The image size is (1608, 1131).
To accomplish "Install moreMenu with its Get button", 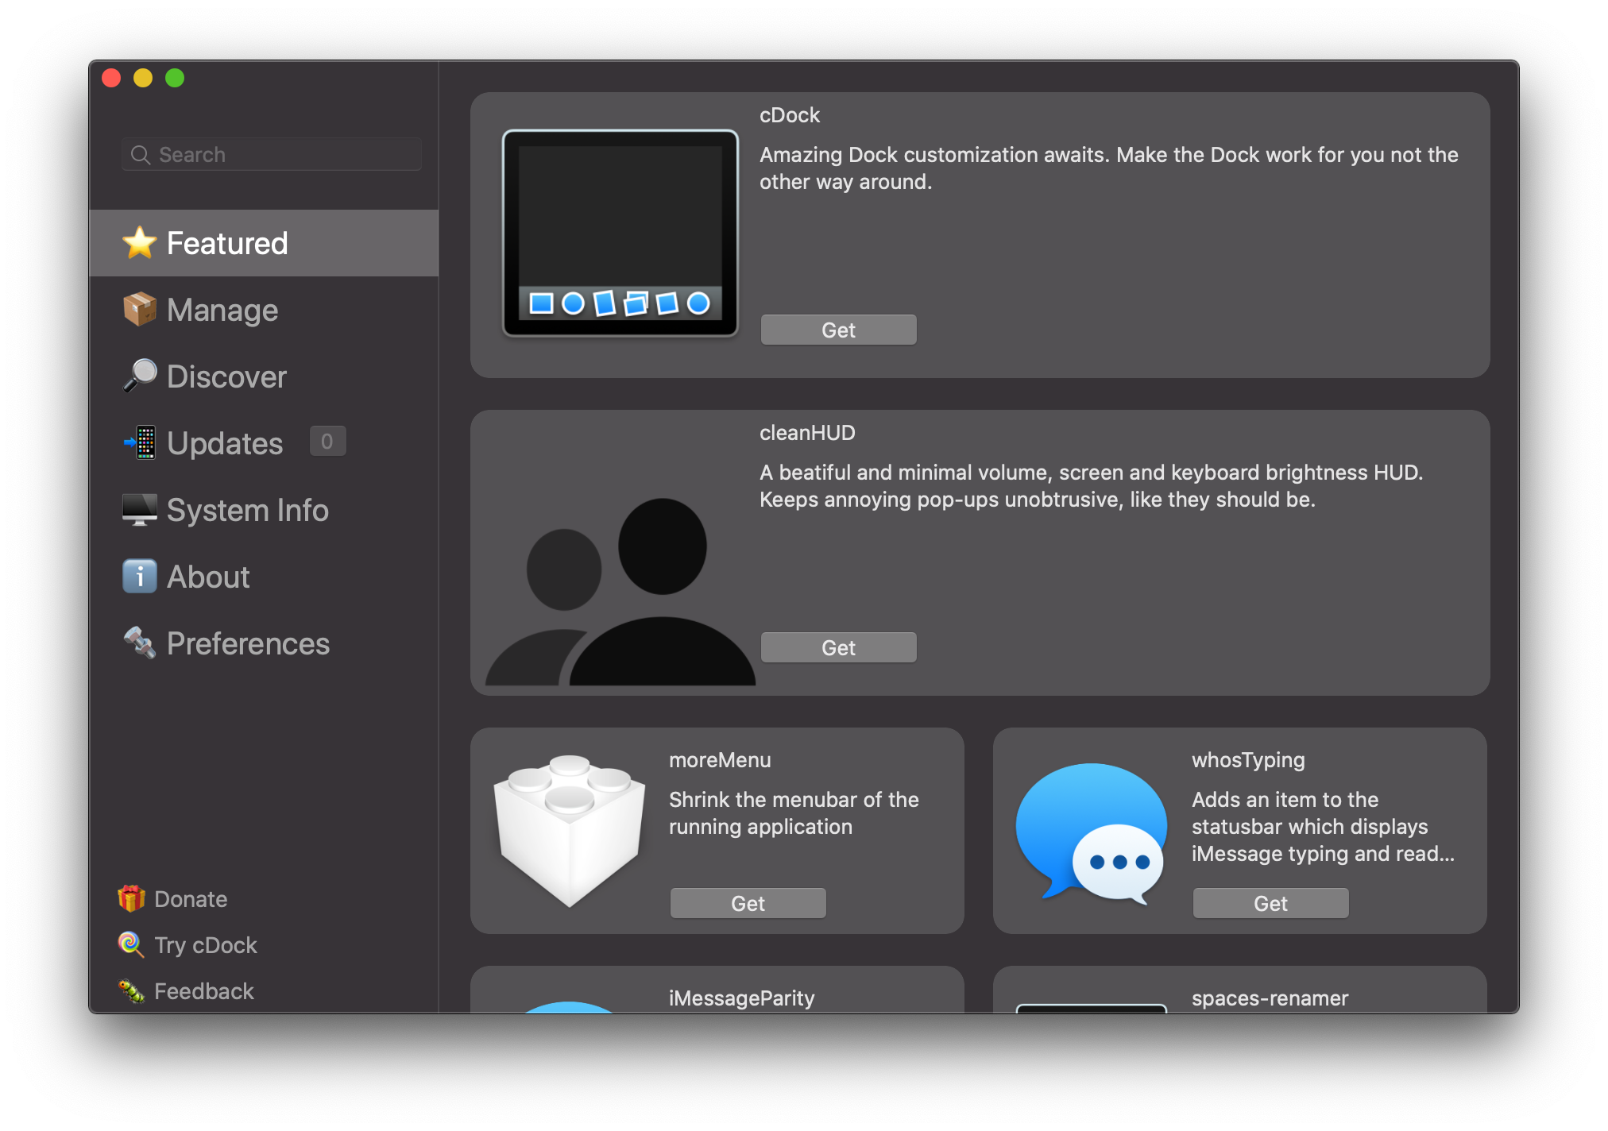I will click(x=748, y=904).
